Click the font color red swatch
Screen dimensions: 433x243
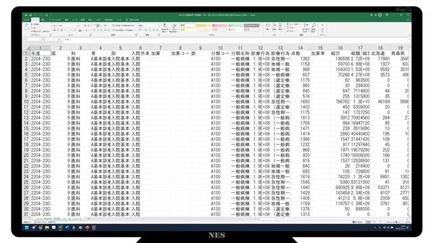[80, 30]
